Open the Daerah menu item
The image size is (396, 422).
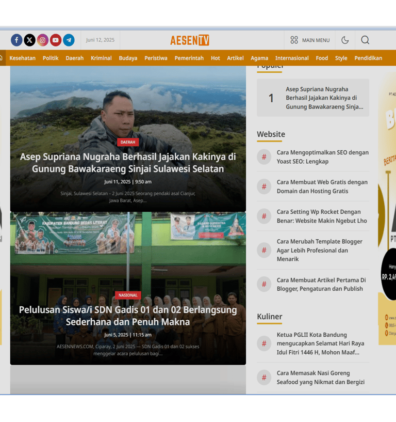75,58
